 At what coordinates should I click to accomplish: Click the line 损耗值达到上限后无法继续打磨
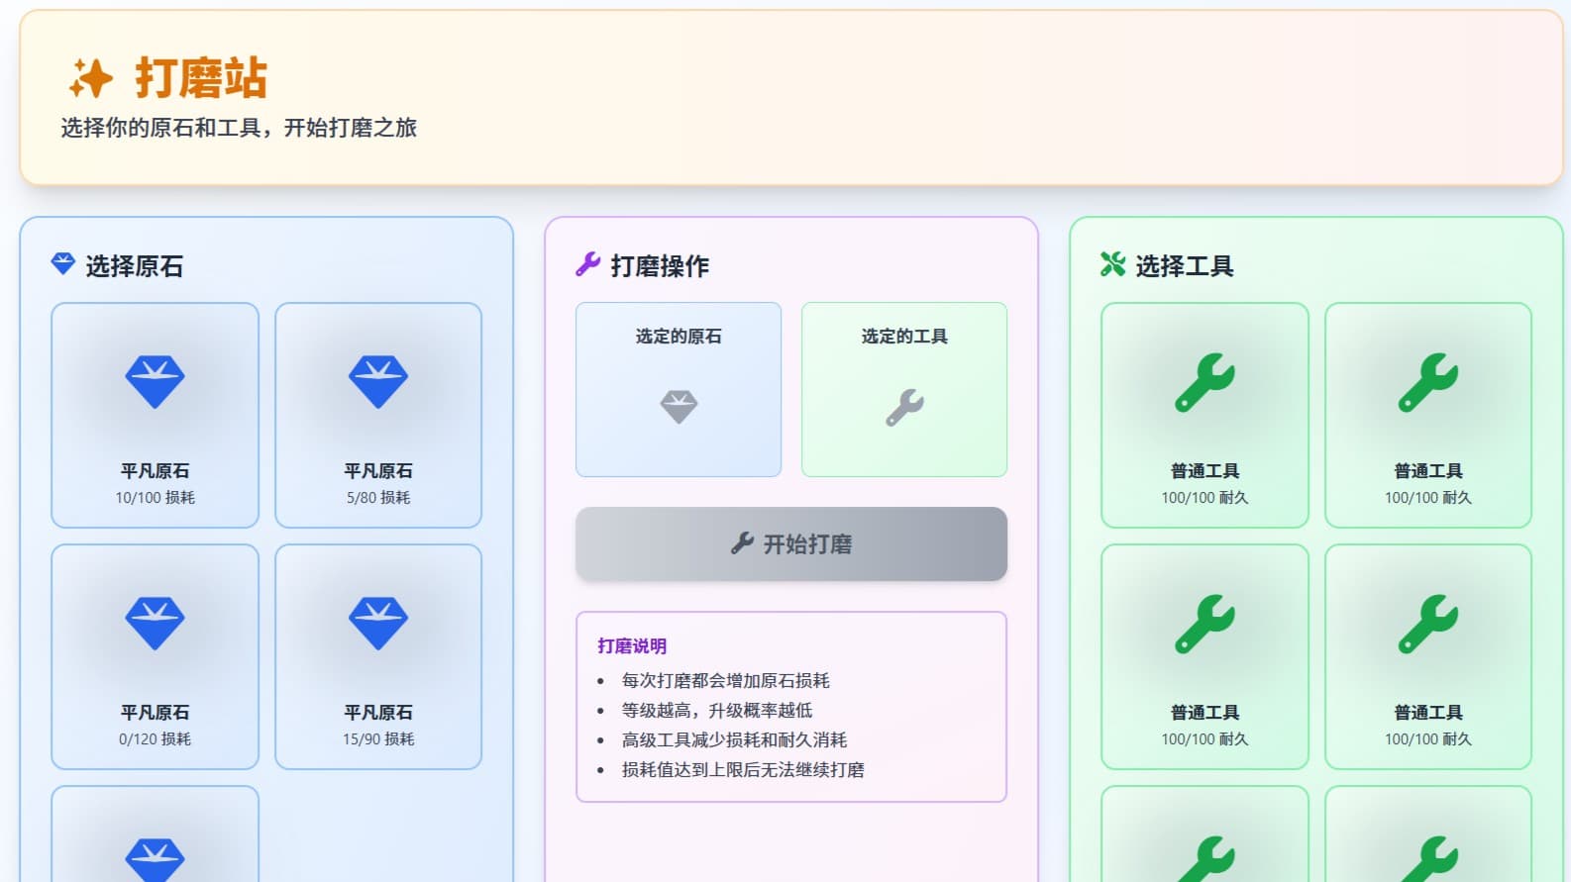point(743,770)
